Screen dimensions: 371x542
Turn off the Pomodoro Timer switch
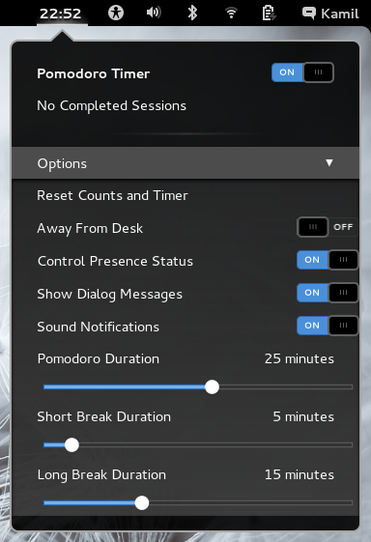point(302,72)
